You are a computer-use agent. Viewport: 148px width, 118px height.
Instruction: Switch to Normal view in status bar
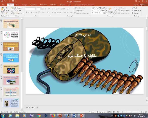[x=110, y=112]
